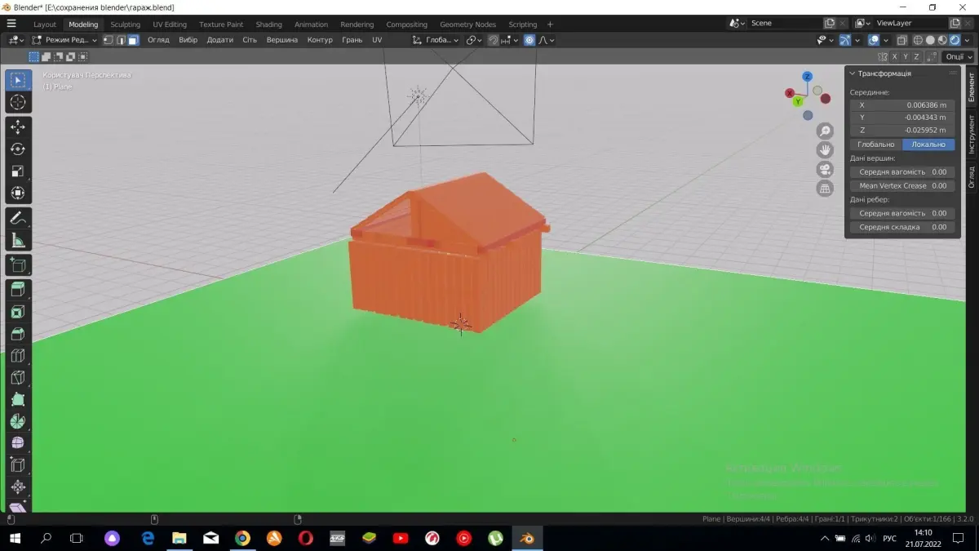Open Global transform orientation dropdown

[x=436, y=39]
